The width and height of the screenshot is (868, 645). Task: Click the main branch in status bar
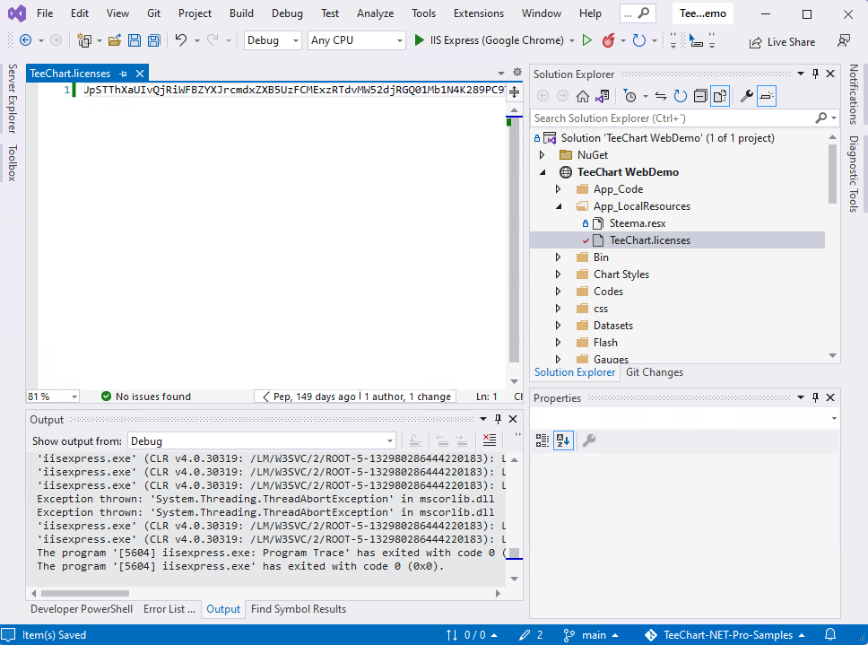[x=591, y=635]
